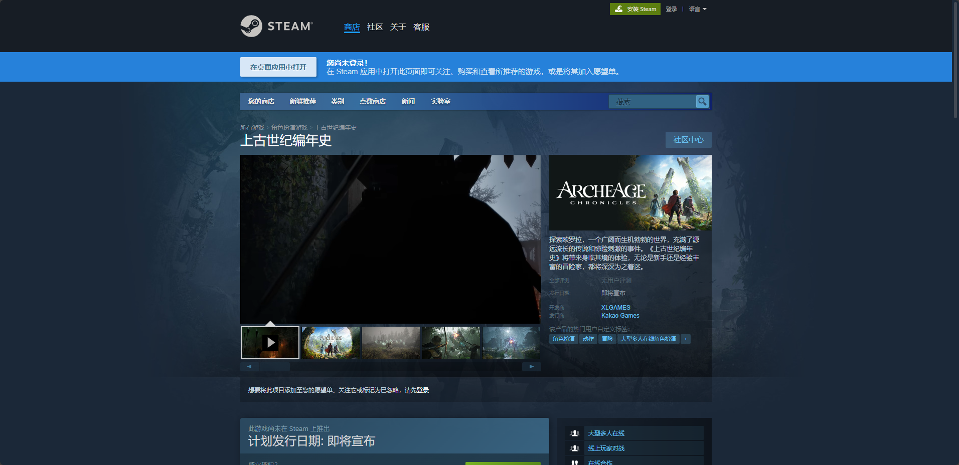Click the 安装 Steam button

[x=635, y=9]
